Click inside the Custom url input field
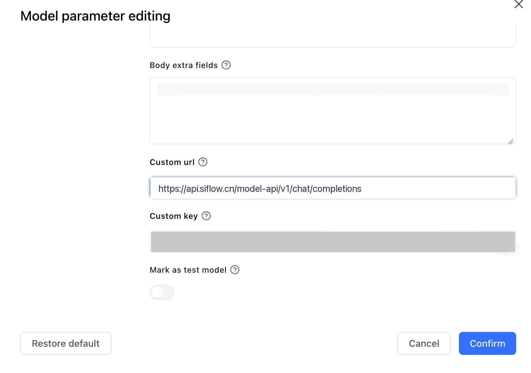 333,188
